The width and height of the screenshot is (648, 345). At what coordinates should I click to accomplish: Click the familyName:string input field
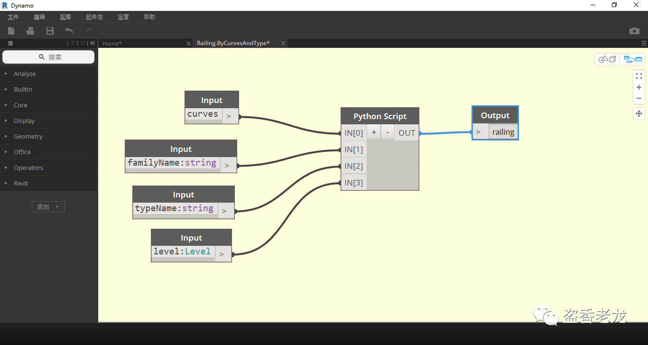coord(172,163)
